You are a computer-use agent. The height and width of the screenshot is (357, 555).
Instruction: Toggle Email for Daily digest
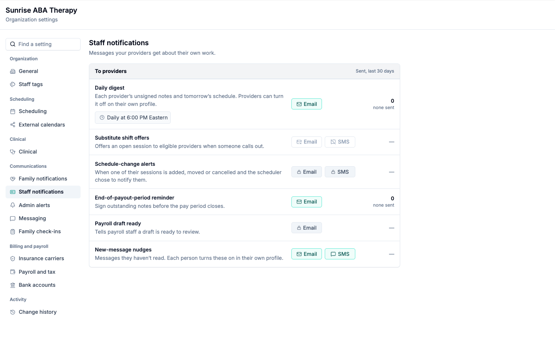click(x=306, y=104)
